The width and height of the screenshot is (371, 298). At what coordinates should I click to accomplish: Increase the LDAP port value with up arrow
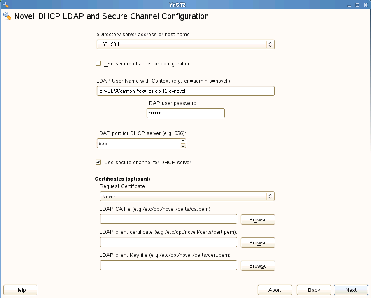pyautogui.click(x=183, y=141)
